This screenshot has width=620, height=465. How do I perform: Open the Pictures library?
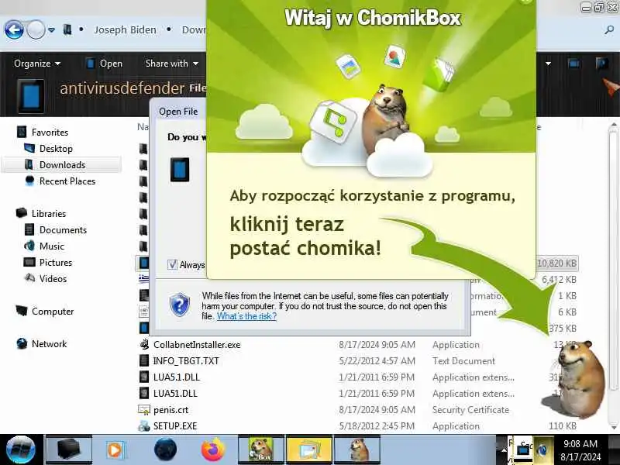(x=55, y=263)
